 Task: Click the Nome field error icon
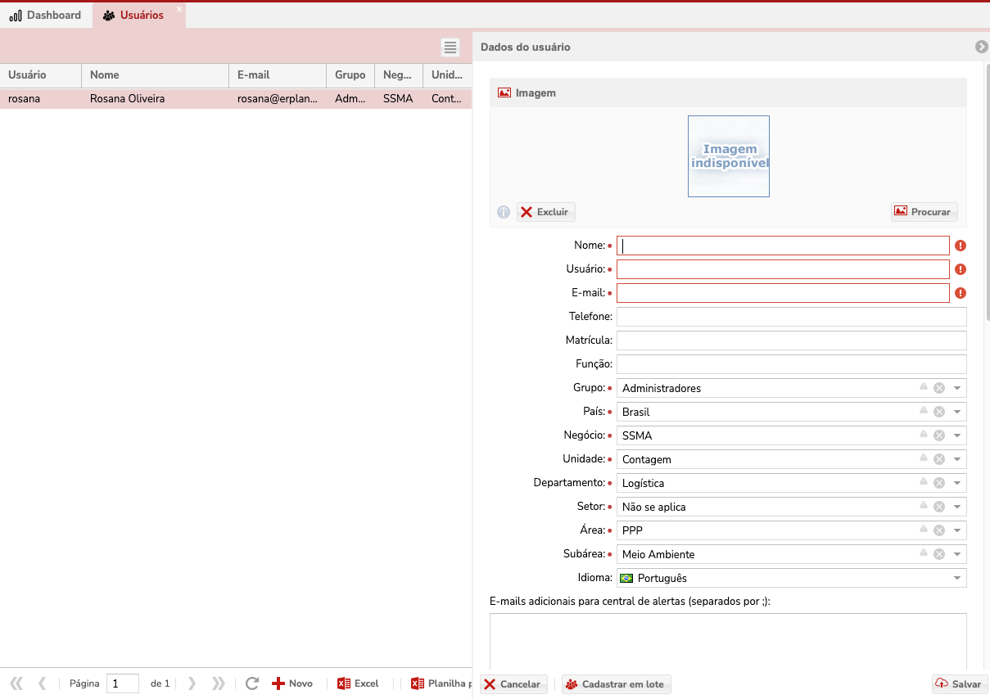point(961,246)
